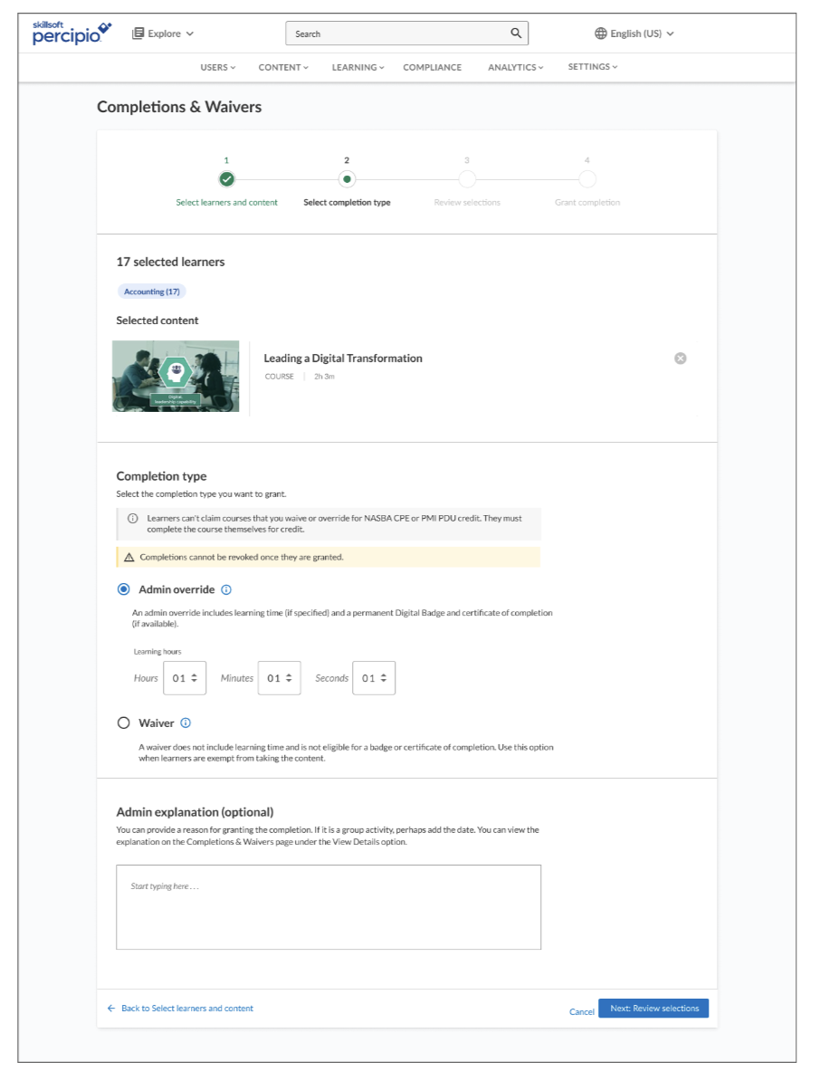This screenshot has width=820, height=1081.
Task: Click the completed step 1 checkmark circle
Action: (x=226, y=179)
